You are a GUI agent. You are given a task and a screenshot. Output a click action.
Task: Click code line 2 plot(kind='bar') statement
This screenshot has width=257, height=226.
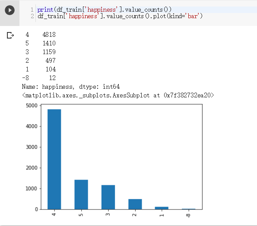point(120,16)
